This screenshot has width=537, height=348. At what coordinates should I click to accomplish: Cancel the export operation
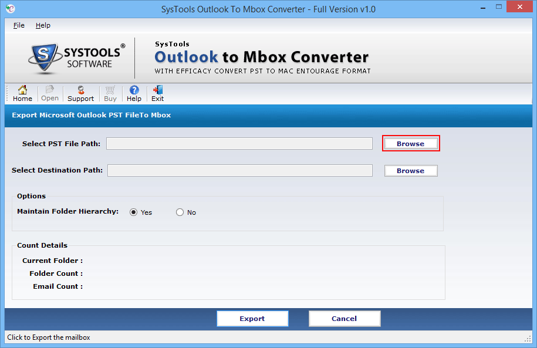(x=345, y=318)
